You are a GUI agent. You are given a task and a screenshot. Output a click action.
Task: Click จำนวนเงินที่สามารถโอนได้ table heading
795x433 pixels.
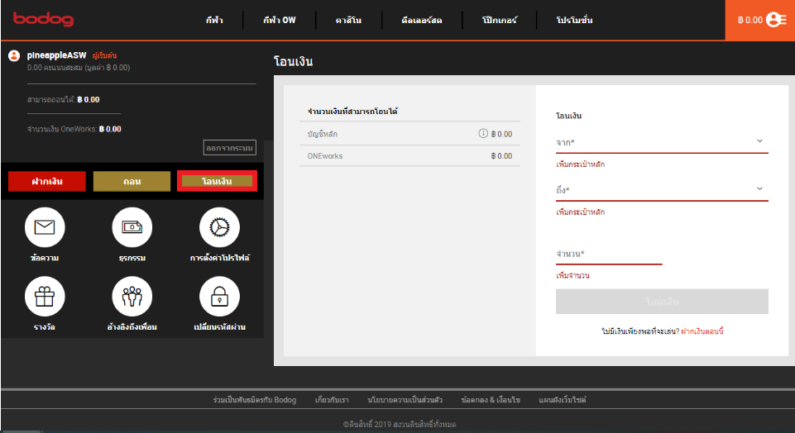(352, 111)
